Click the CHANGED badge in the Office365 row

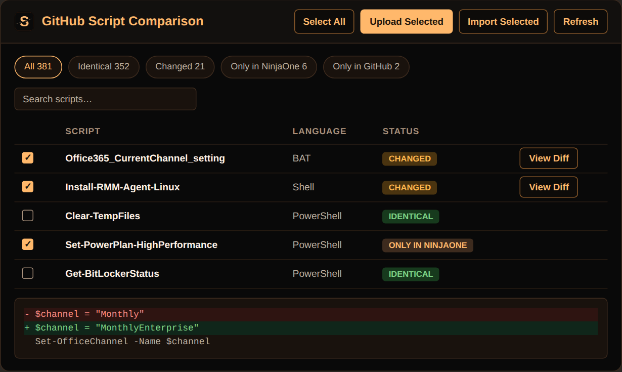(x=410, y=158)
